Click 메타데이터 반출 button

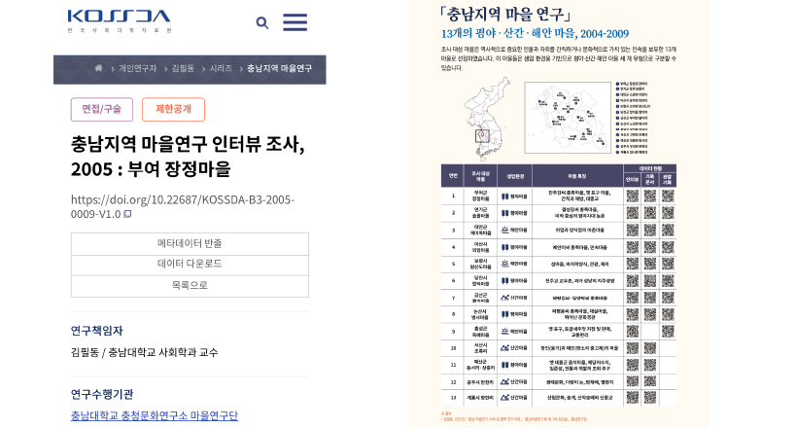pos(190,244)
